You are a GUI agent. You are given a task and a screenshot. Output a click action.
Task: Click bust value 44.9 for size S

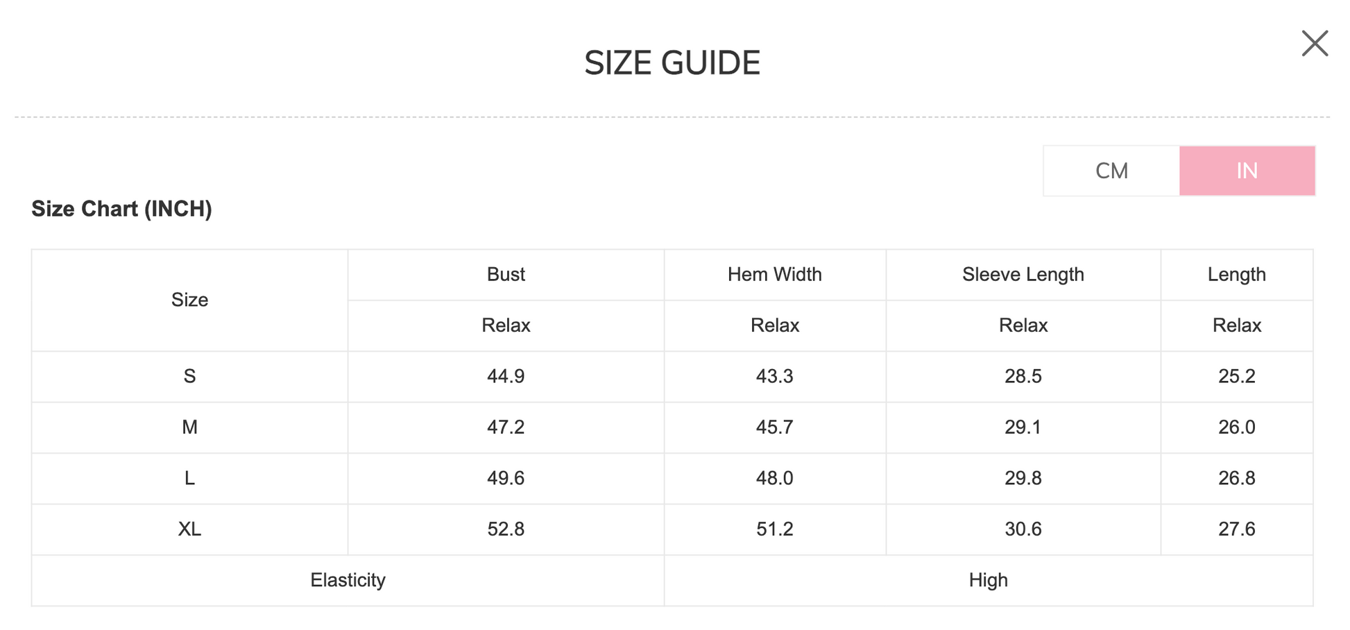506,376
